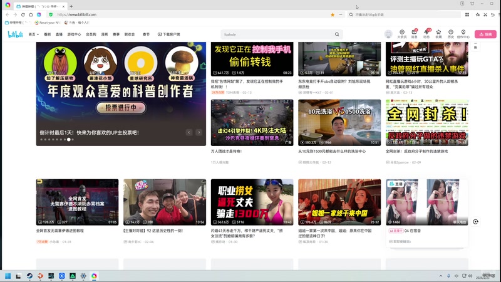Open the 番剧 navigation item
The height and width of the screenshot is (282, 501).
48,34
